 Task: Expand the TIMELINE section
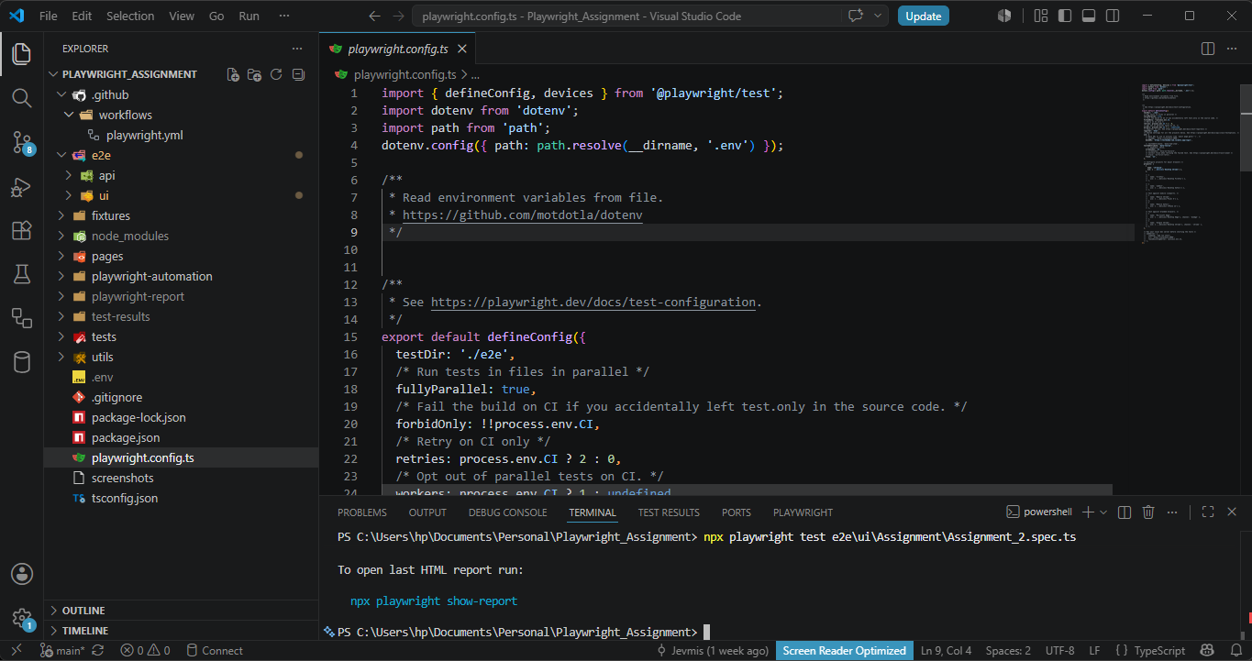[x=84, y=631]
